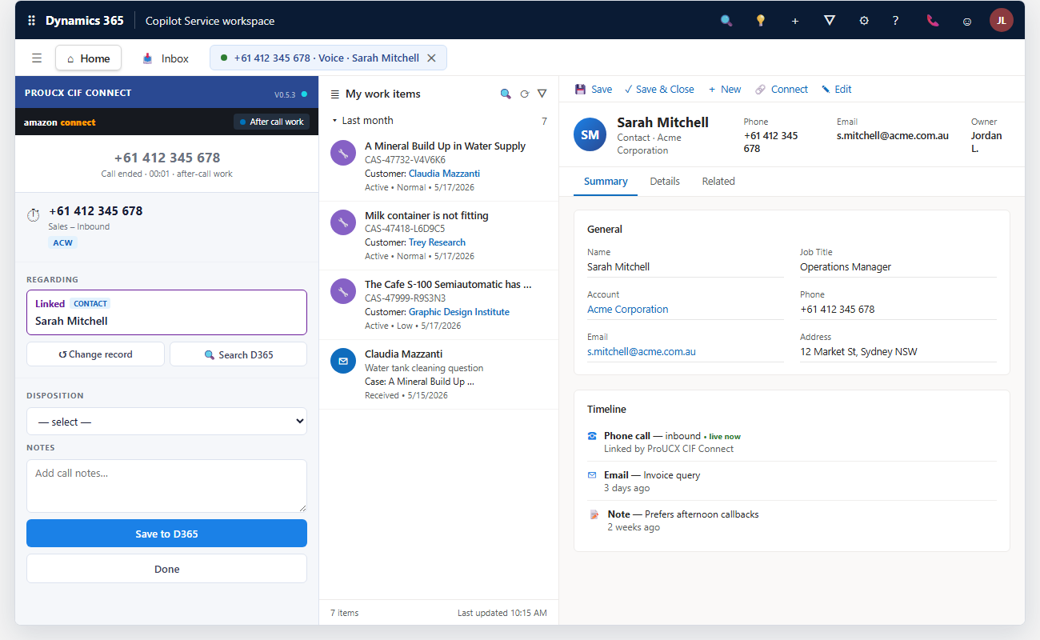Screen dimensions: 1040x640
Task: Click Save in the command bar
Action: click(594, 90)
